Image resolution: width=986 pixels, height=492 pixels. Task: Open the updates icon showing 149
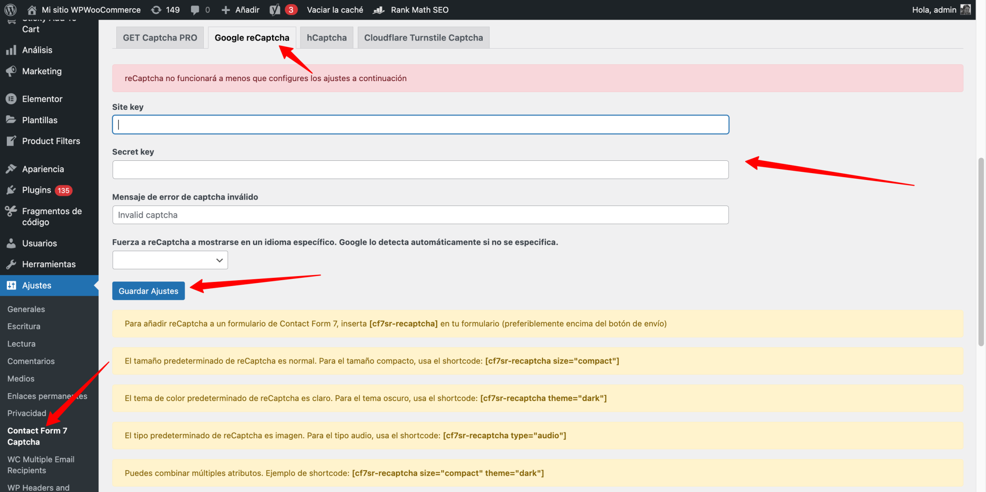156,10
